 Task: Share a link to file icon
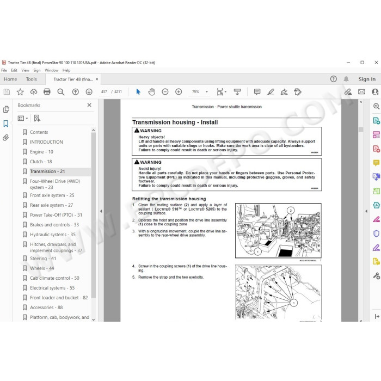(x=348, y=92)
